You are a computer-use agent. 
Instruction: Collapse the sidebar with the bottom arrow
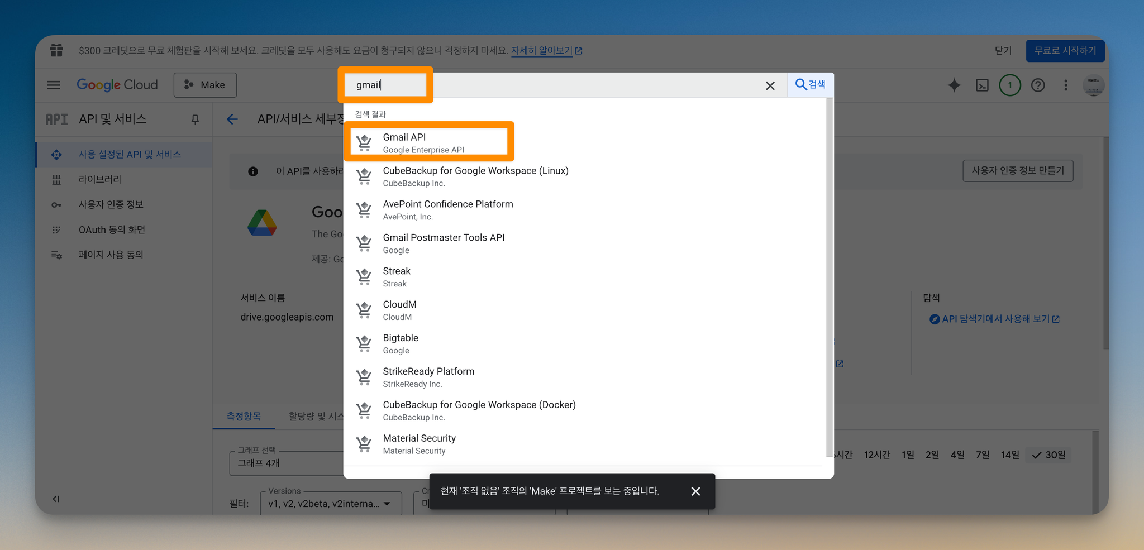click(56, 499)
